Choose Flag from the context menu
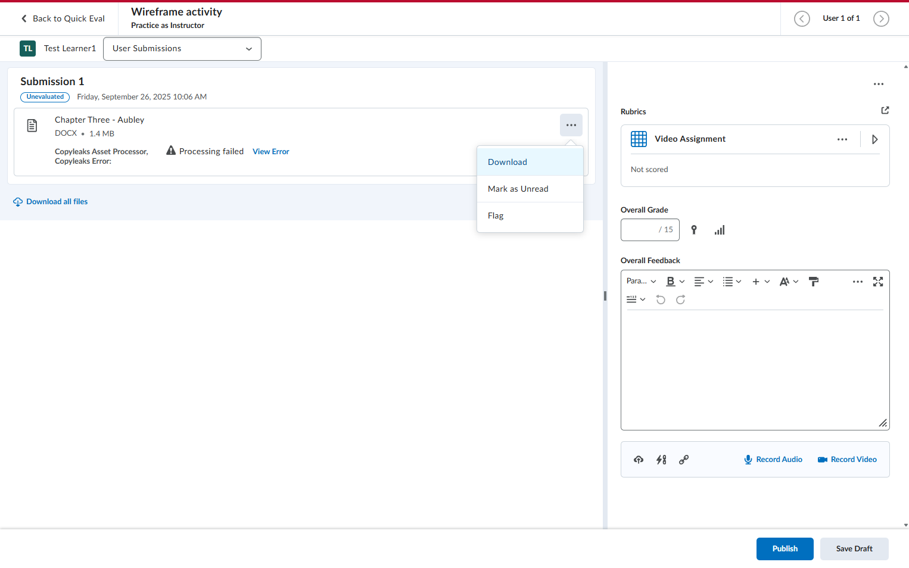This screenshot has height=568, width=909. [x=530, y=216]
